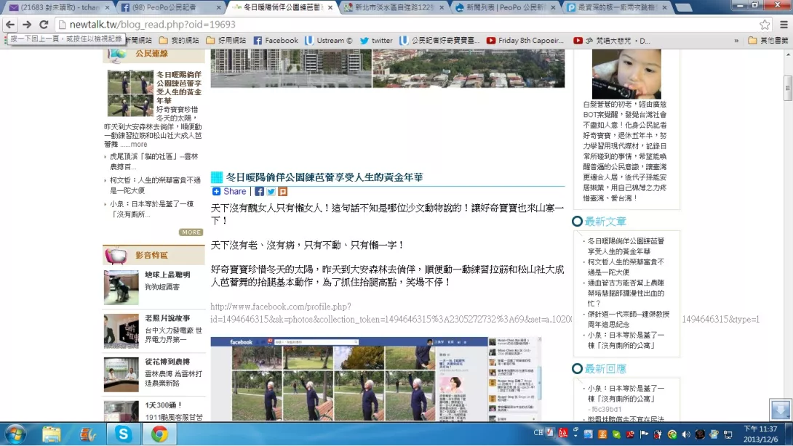Screen dimensions: 793x446
Task: Open Windows Explorer from the taskbar
Action: coord(51,434)
